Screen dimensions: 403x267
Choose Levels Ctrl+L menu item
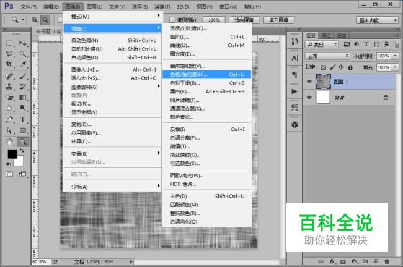206,37
